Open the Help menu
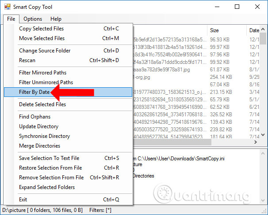The height and width of the screenshot is (215, 268). pyautogui.click(x=56, y=19)
